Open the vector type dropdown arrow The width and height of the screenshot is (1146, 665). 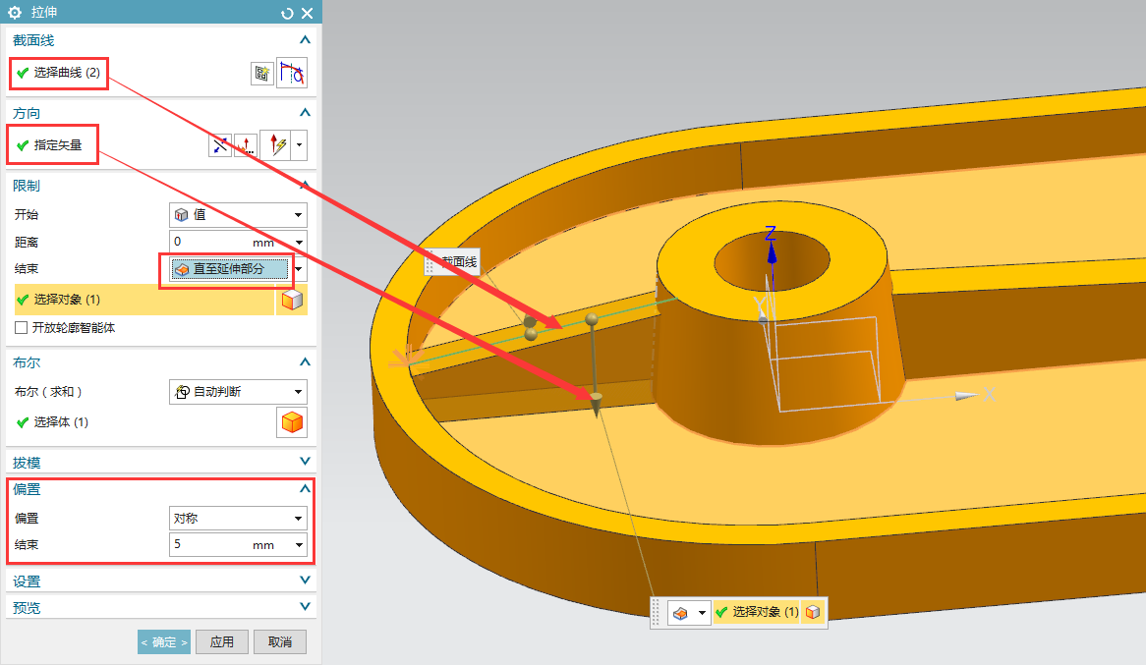pyautogui.click(x=299, y=144)
